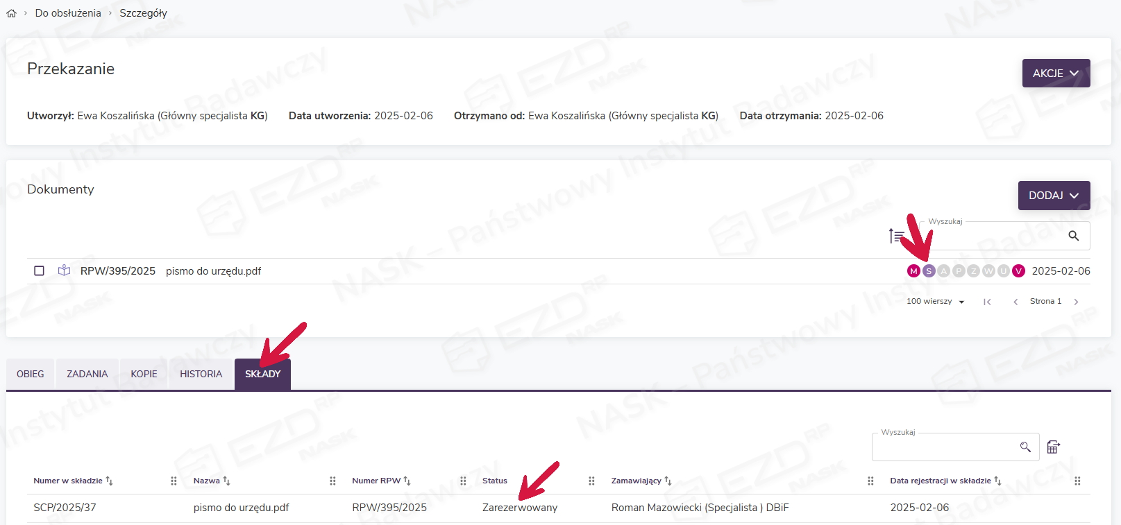Open the 100 wierszy rows selector
The width and height of the screenshot is (1121, 525).
tap(935, 302)
